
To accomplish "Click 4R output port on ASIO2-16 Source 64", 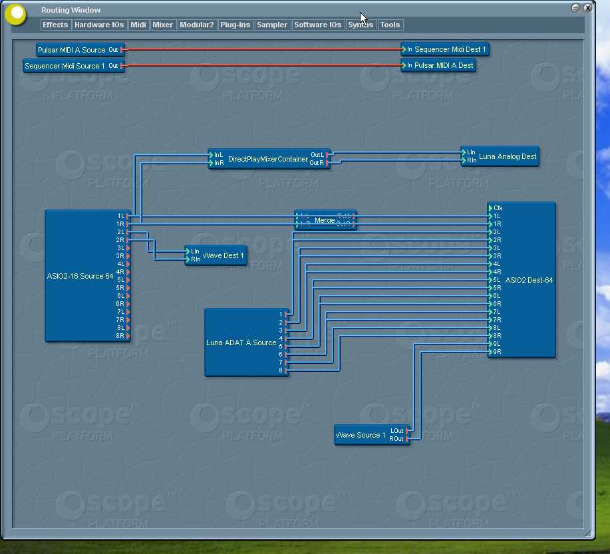I will (x=128, y=272).
